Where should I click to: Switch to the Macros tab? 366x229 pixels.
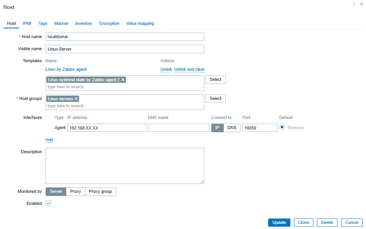(x=61, y=23)
